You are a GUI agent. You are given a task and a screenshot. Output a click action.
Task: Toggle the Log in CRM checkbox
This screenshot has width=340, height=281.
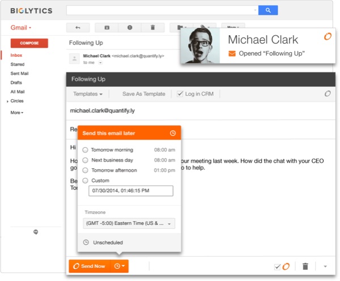180,93
